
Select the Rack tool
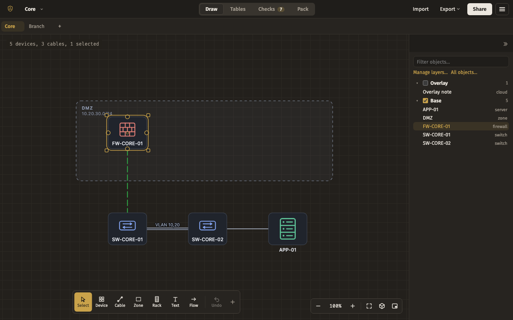click(157, 302)
